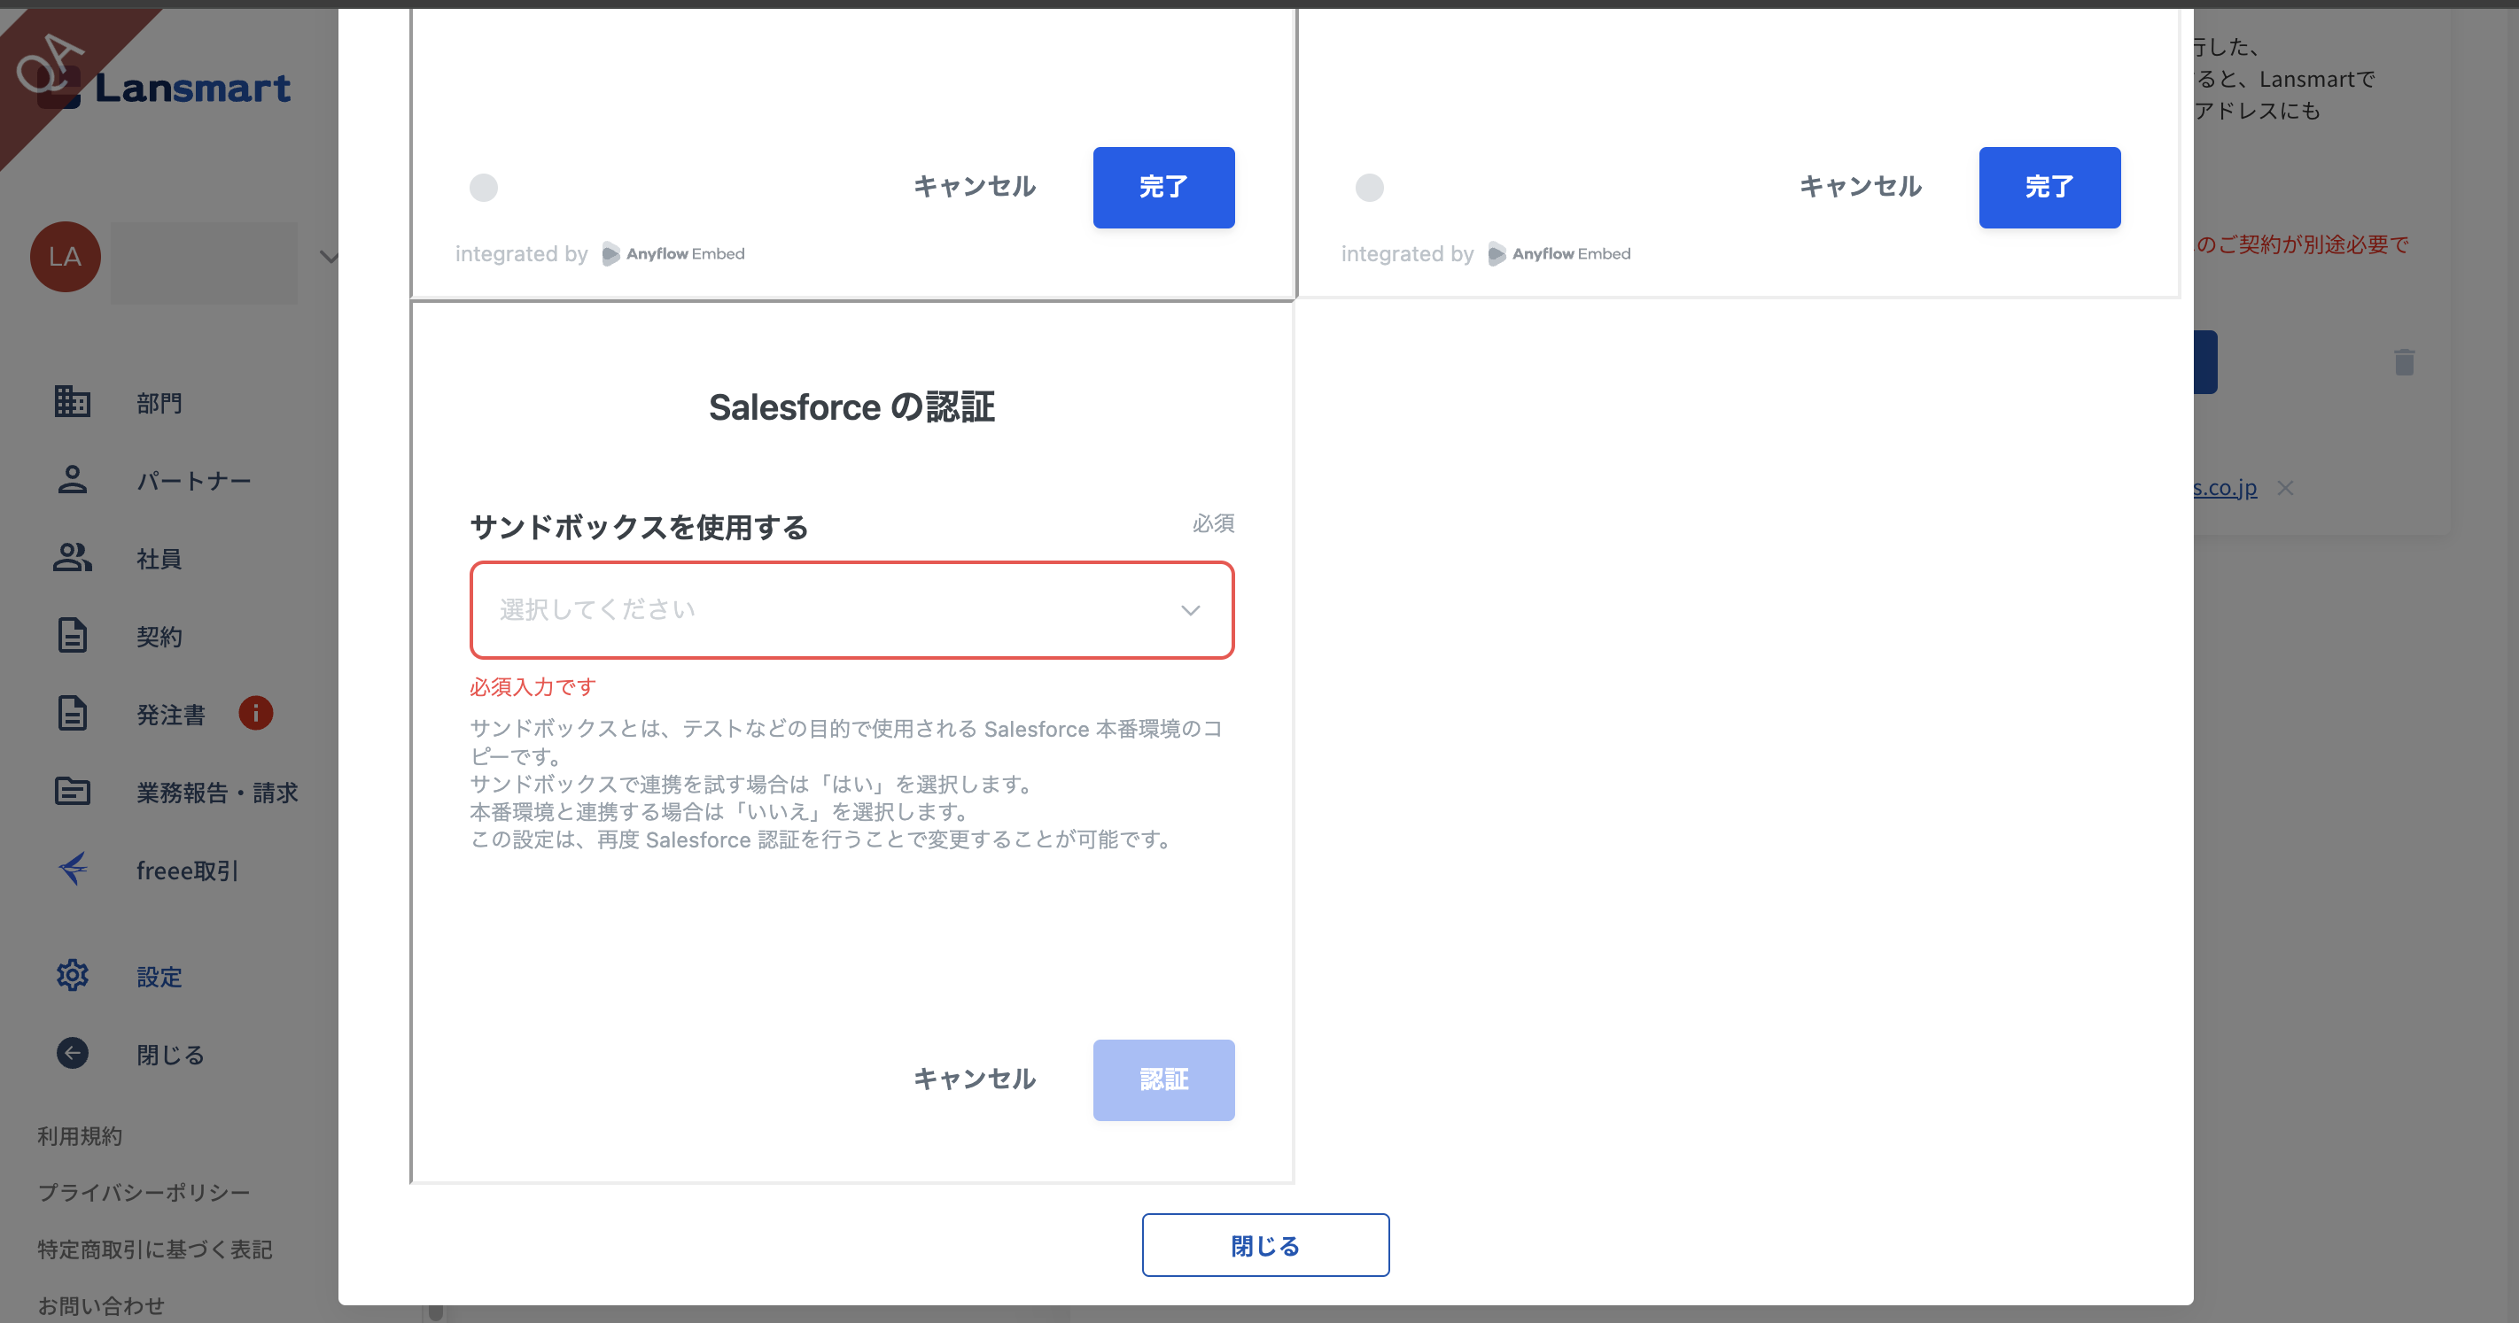
Task: Open プライバシーポリシー link
Action: [x=144, y=1192]
